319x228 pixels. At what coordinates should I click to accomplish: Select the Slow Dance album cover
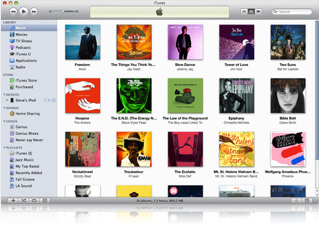[185, 42]
